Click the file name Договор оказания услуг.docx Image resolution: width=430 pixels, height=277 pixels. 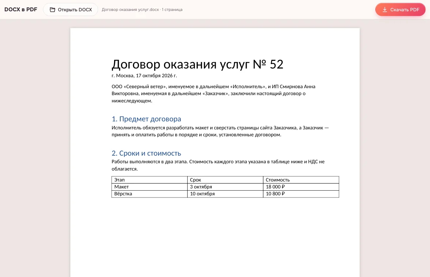tap(130, 9)
